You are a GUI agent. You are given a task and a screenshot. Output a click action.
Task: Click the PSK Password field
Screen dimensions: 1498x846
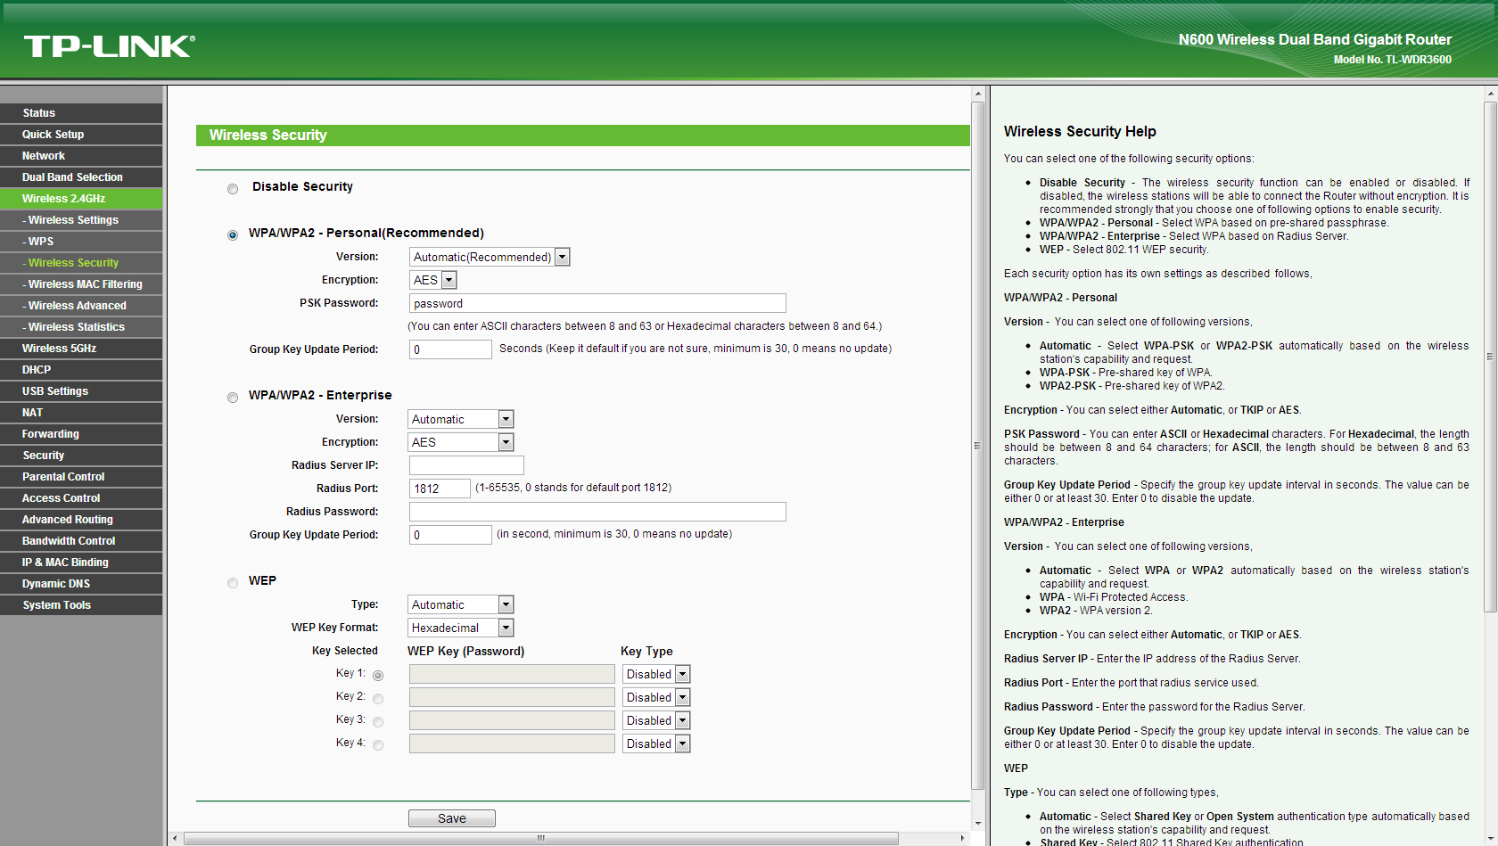597,303
